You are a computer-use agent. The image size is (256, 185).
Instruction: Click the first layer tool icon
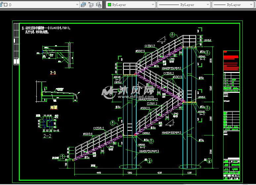point(83,5)
